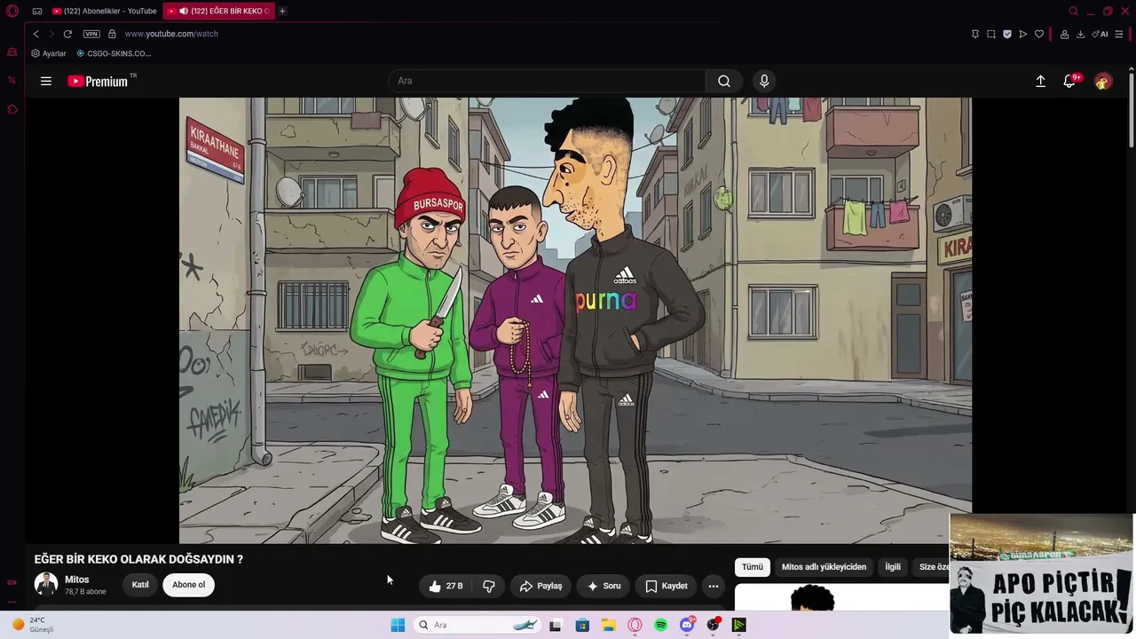
Task: Open the browser downloads icon
Action: [x=1080, y=34]
